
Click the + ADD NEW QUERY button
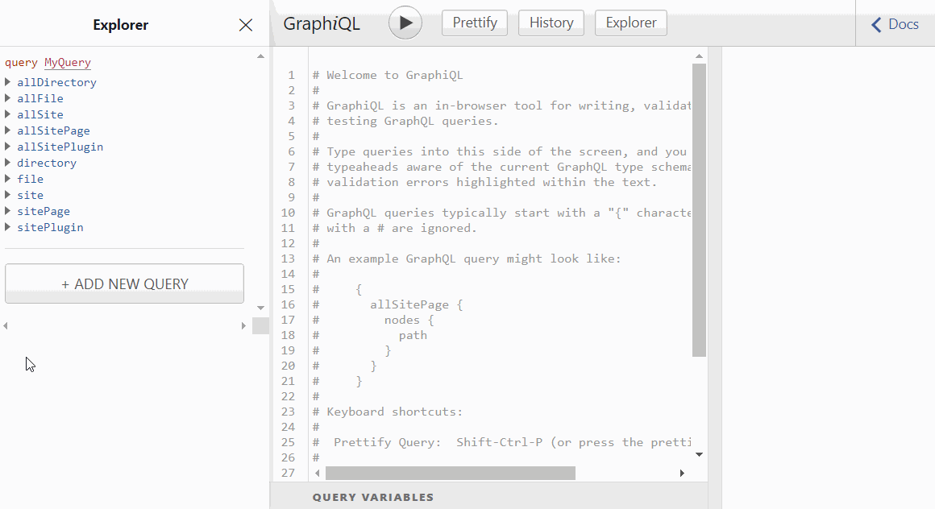125,283
